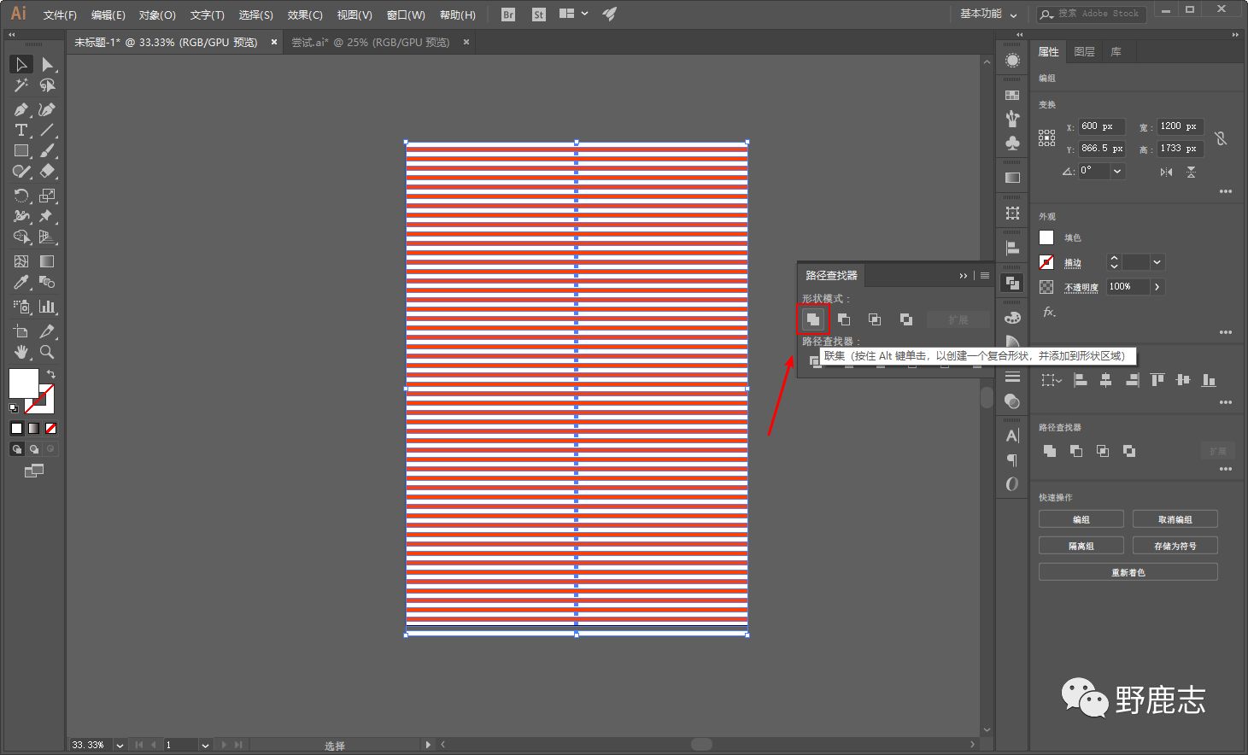Click the 取消编组 button
This screenshot has width=1248, height=755.
[1175, 519]
